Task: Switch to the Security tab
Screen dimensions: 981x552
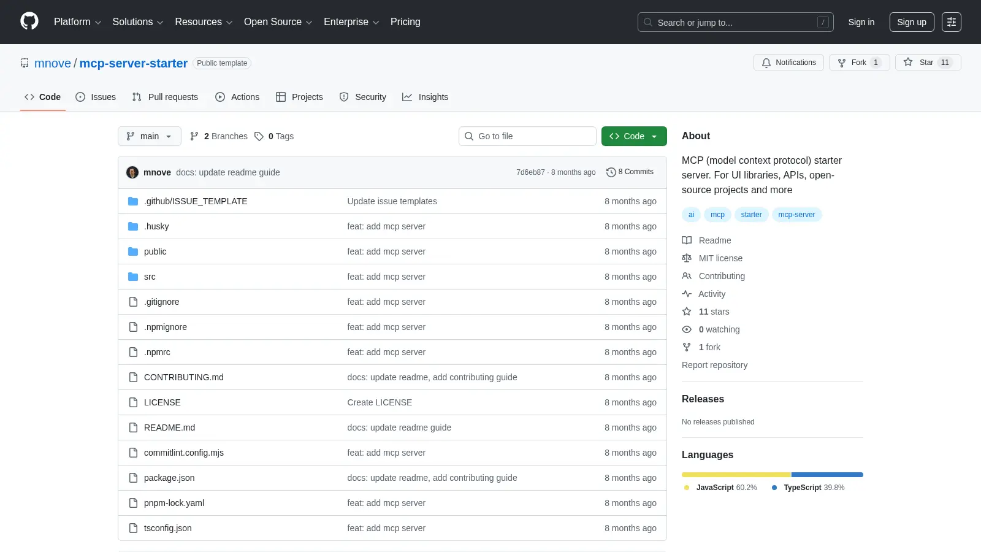Action: [x=362, y=97]
